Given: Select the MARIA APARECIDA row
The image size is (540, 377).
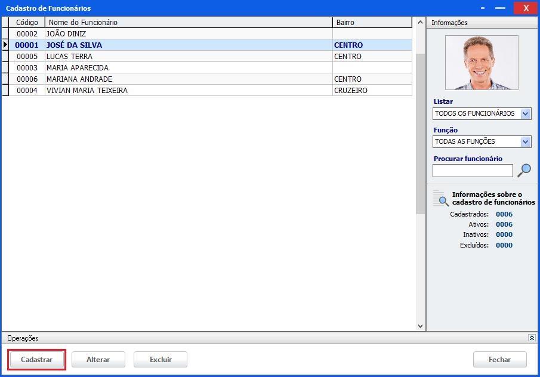Looking at the screenshot, I should 207,68.
